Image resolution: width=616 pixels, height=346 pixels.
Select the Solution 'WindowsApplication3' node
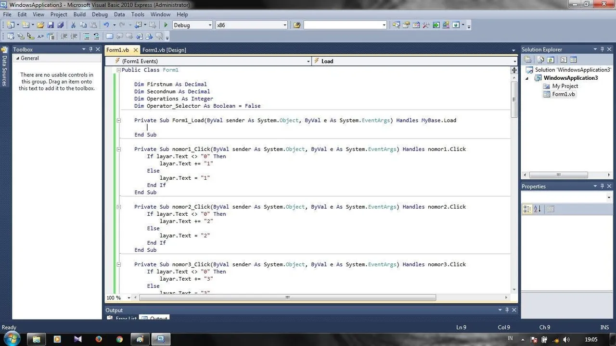point(573,70)
